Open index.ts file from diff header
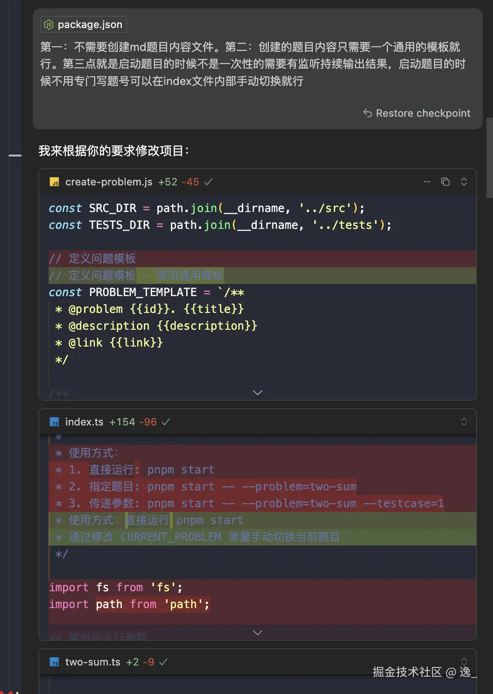This screenshot has height=694, width=493. click(85, 422)
